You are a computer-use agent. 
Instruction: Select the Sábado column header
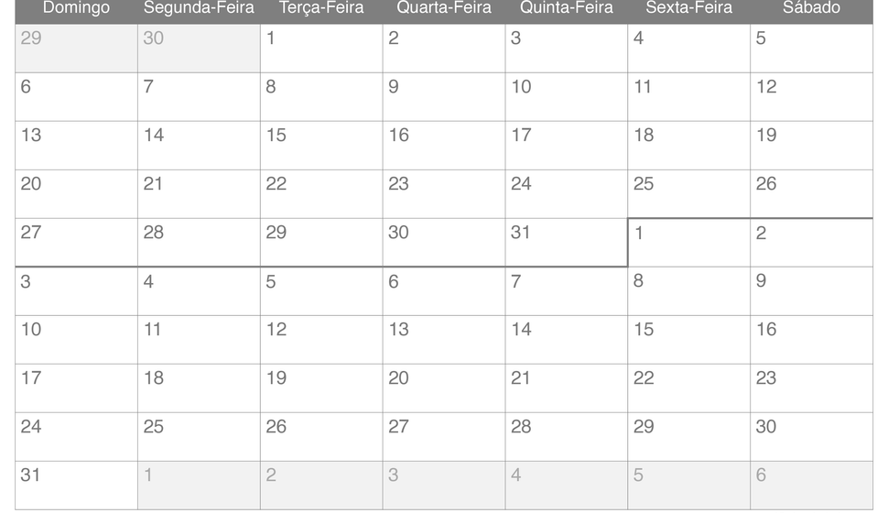click(811, 8)
